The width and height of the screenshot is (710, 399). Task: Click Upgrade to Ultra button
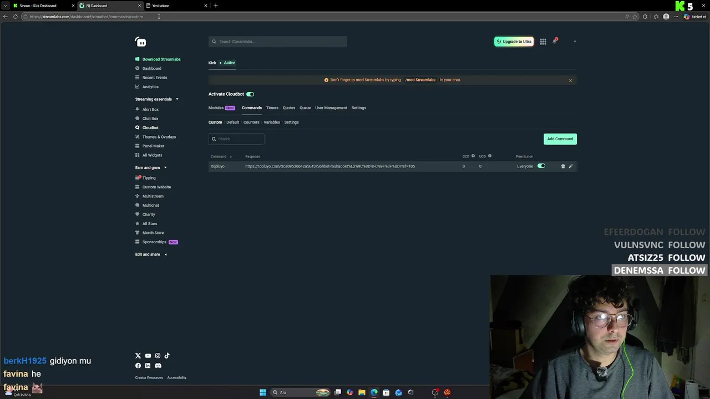pyautogui.click(x=514, y=42)
